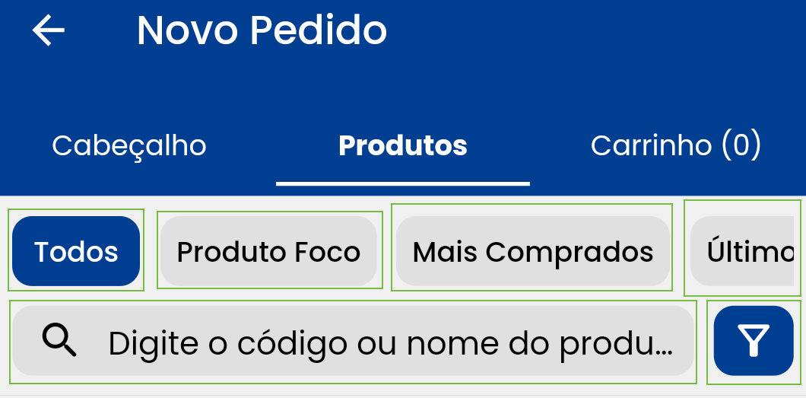Tap the partially visible Último chip
This screenshot has width=806, height=398.
click(747, 251)
